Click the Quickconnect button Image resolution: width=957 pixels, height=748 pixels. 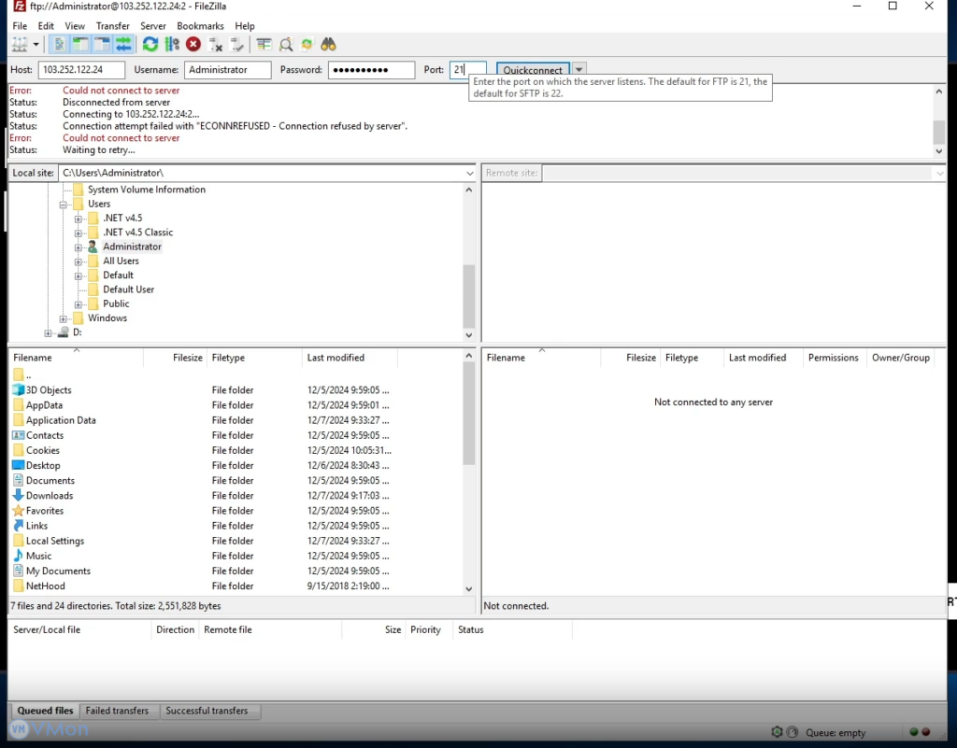click(532, 69)
